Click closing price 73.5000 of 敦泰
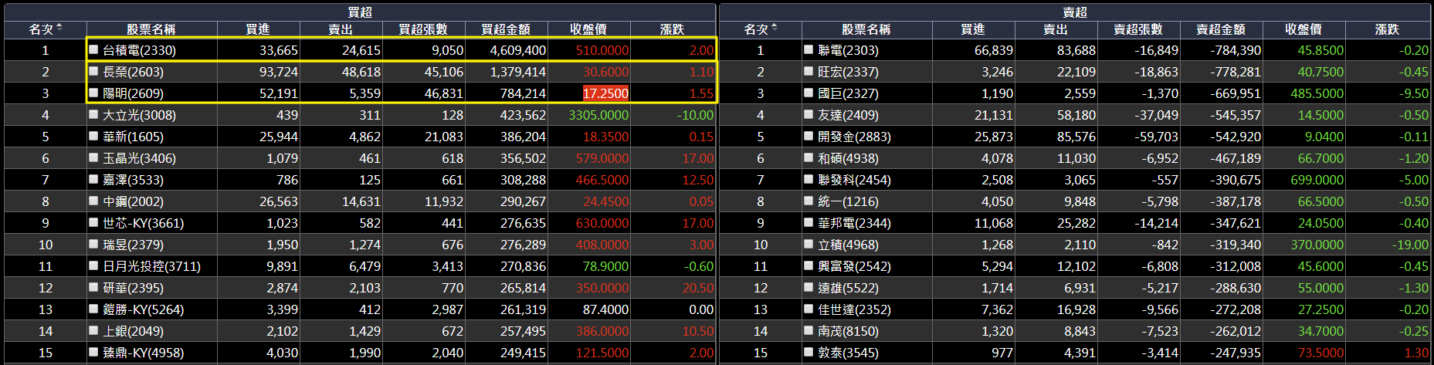1434x365 pixels. coord(1320,353)
